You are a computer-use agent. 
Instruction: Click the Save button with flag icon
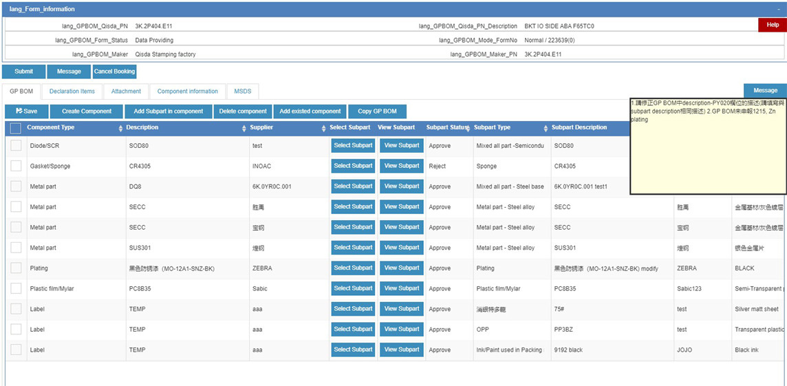[x=27, y=111]
